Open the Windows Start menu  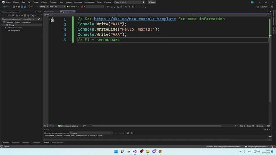116,152
